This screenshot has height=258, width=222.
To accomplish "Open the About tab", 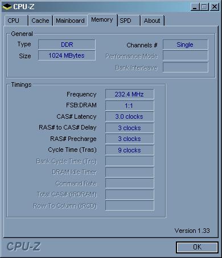I will tap(153, 21).
